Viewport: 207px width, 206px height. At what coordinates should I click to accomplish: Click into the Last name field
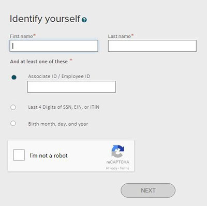[x=152, y=46]
